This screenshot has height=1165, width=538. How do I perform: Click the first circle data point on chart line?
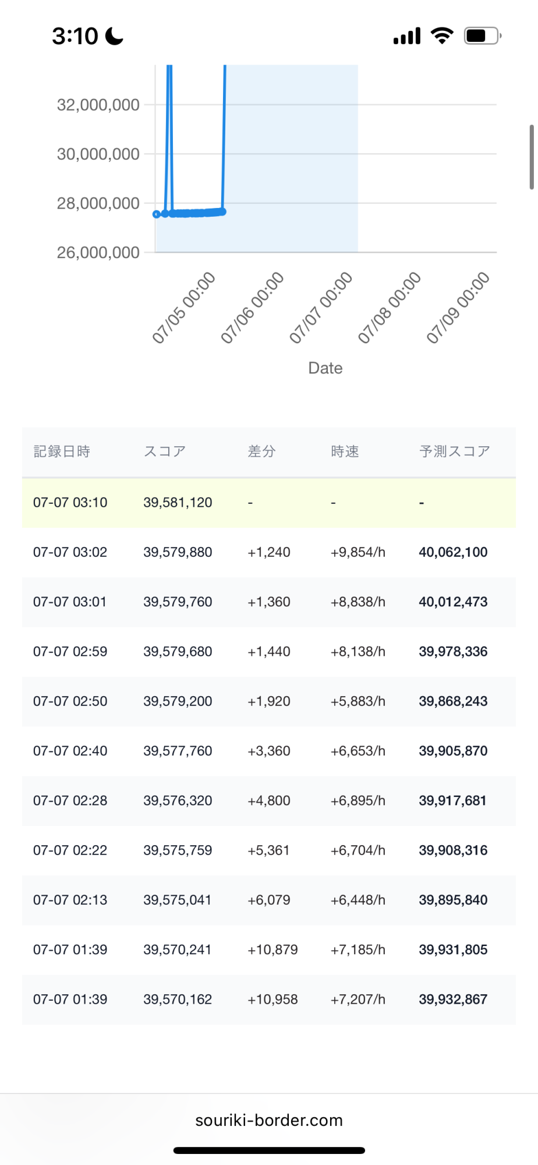(x=156, y=214)
